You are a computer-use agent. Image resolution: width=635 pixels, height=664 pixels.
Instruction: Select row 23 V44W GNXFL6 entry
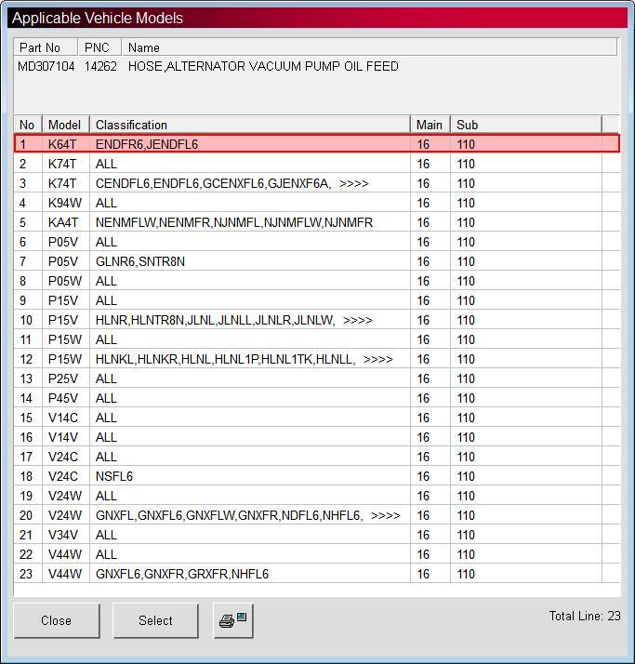pyautogui.click(x=317, y=574)
